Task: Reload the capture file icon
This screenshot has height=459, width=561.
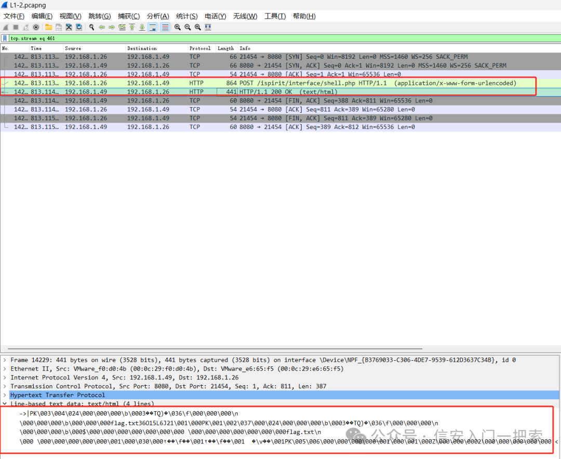Action: pyautogui.click(x=79, y=27)
